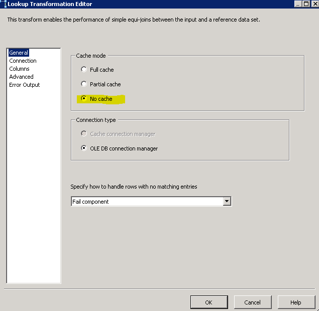Switch to the Connection page

point(23,61)
